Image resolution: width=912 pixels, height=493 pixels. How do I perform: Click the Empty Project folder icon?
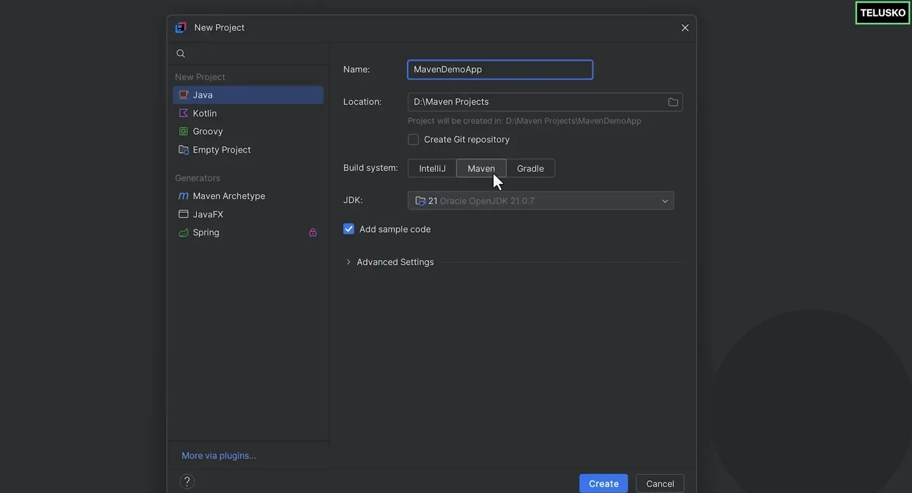pos(184,150)
